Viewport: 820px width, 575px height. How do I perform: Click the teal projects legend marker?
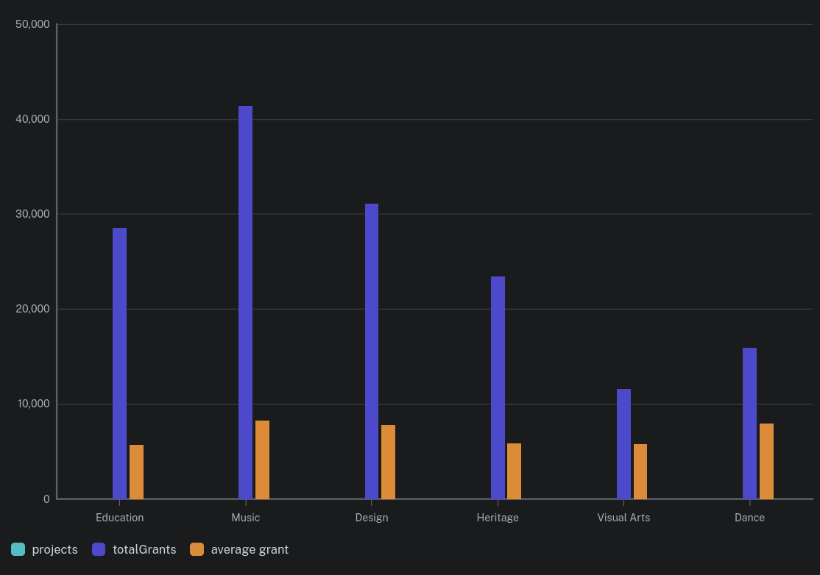tap(18, 549)
